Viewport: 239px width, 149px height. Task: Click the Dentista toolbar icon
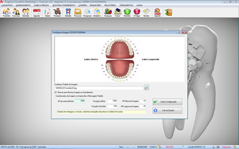26,12
